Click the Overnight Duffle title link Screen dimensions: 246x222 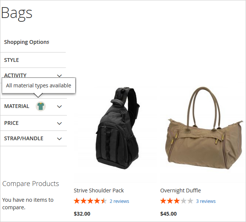click(180, 190)
